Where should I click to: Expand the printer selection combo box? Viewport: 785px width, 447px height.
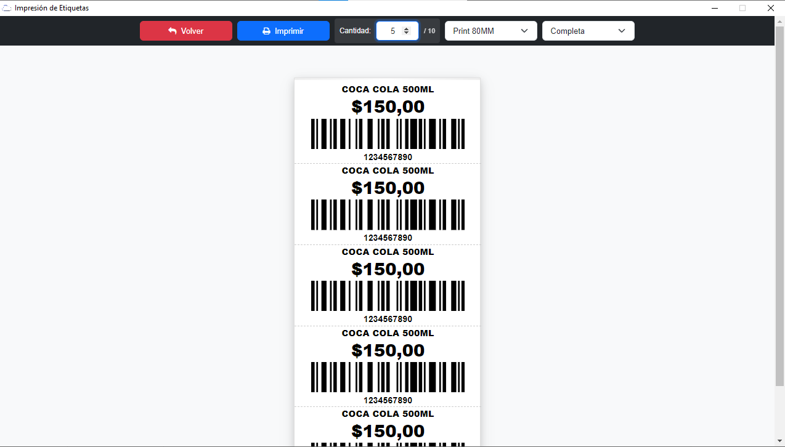(490, 30)
